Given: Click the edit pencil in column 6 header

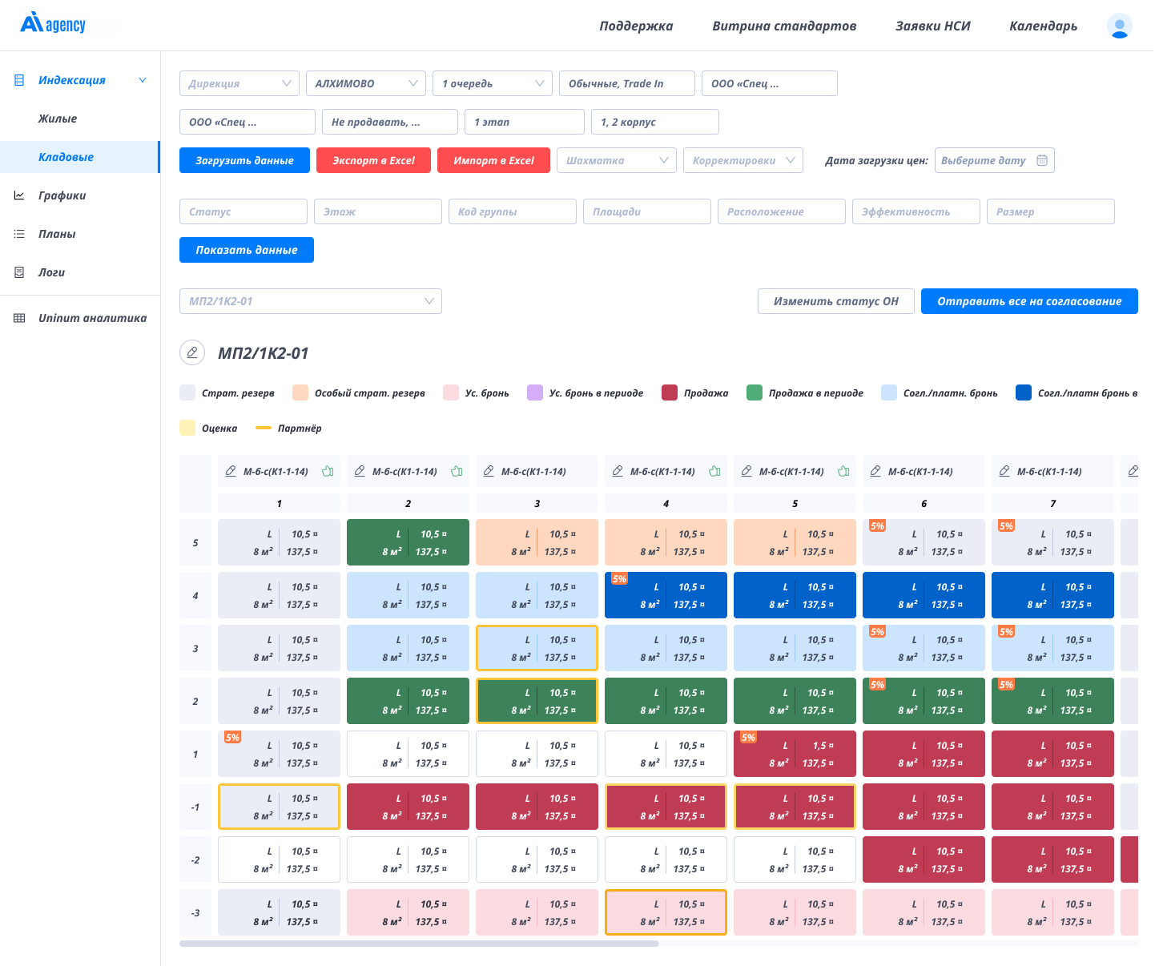Looking at the screenshot, I should coord(875,472).
